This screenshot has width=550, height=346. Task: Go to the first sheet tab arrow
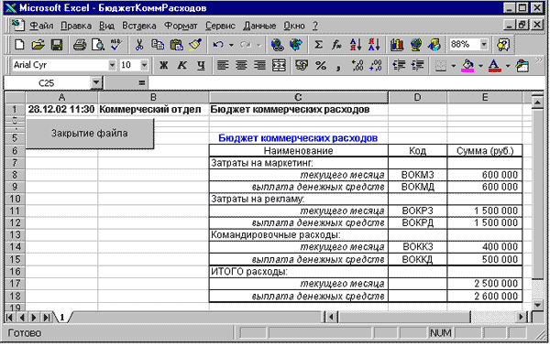(9, 318)
